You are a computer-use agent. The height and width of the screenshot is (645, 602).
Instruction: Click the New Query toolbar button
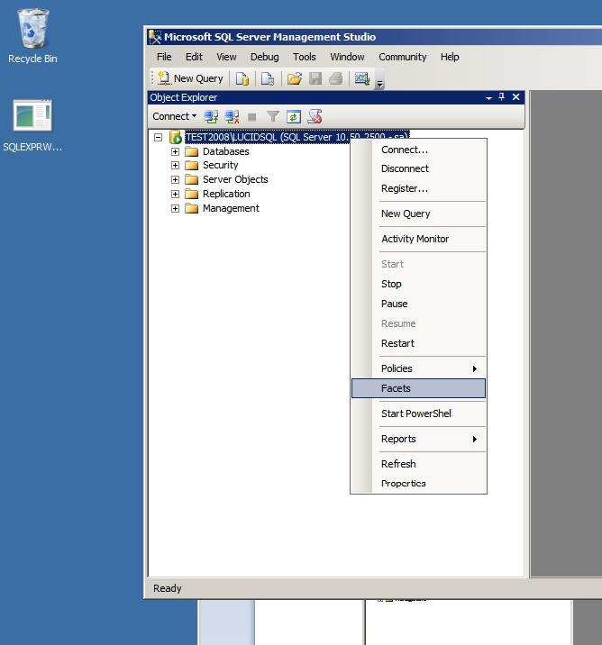[x=190, y=78]
